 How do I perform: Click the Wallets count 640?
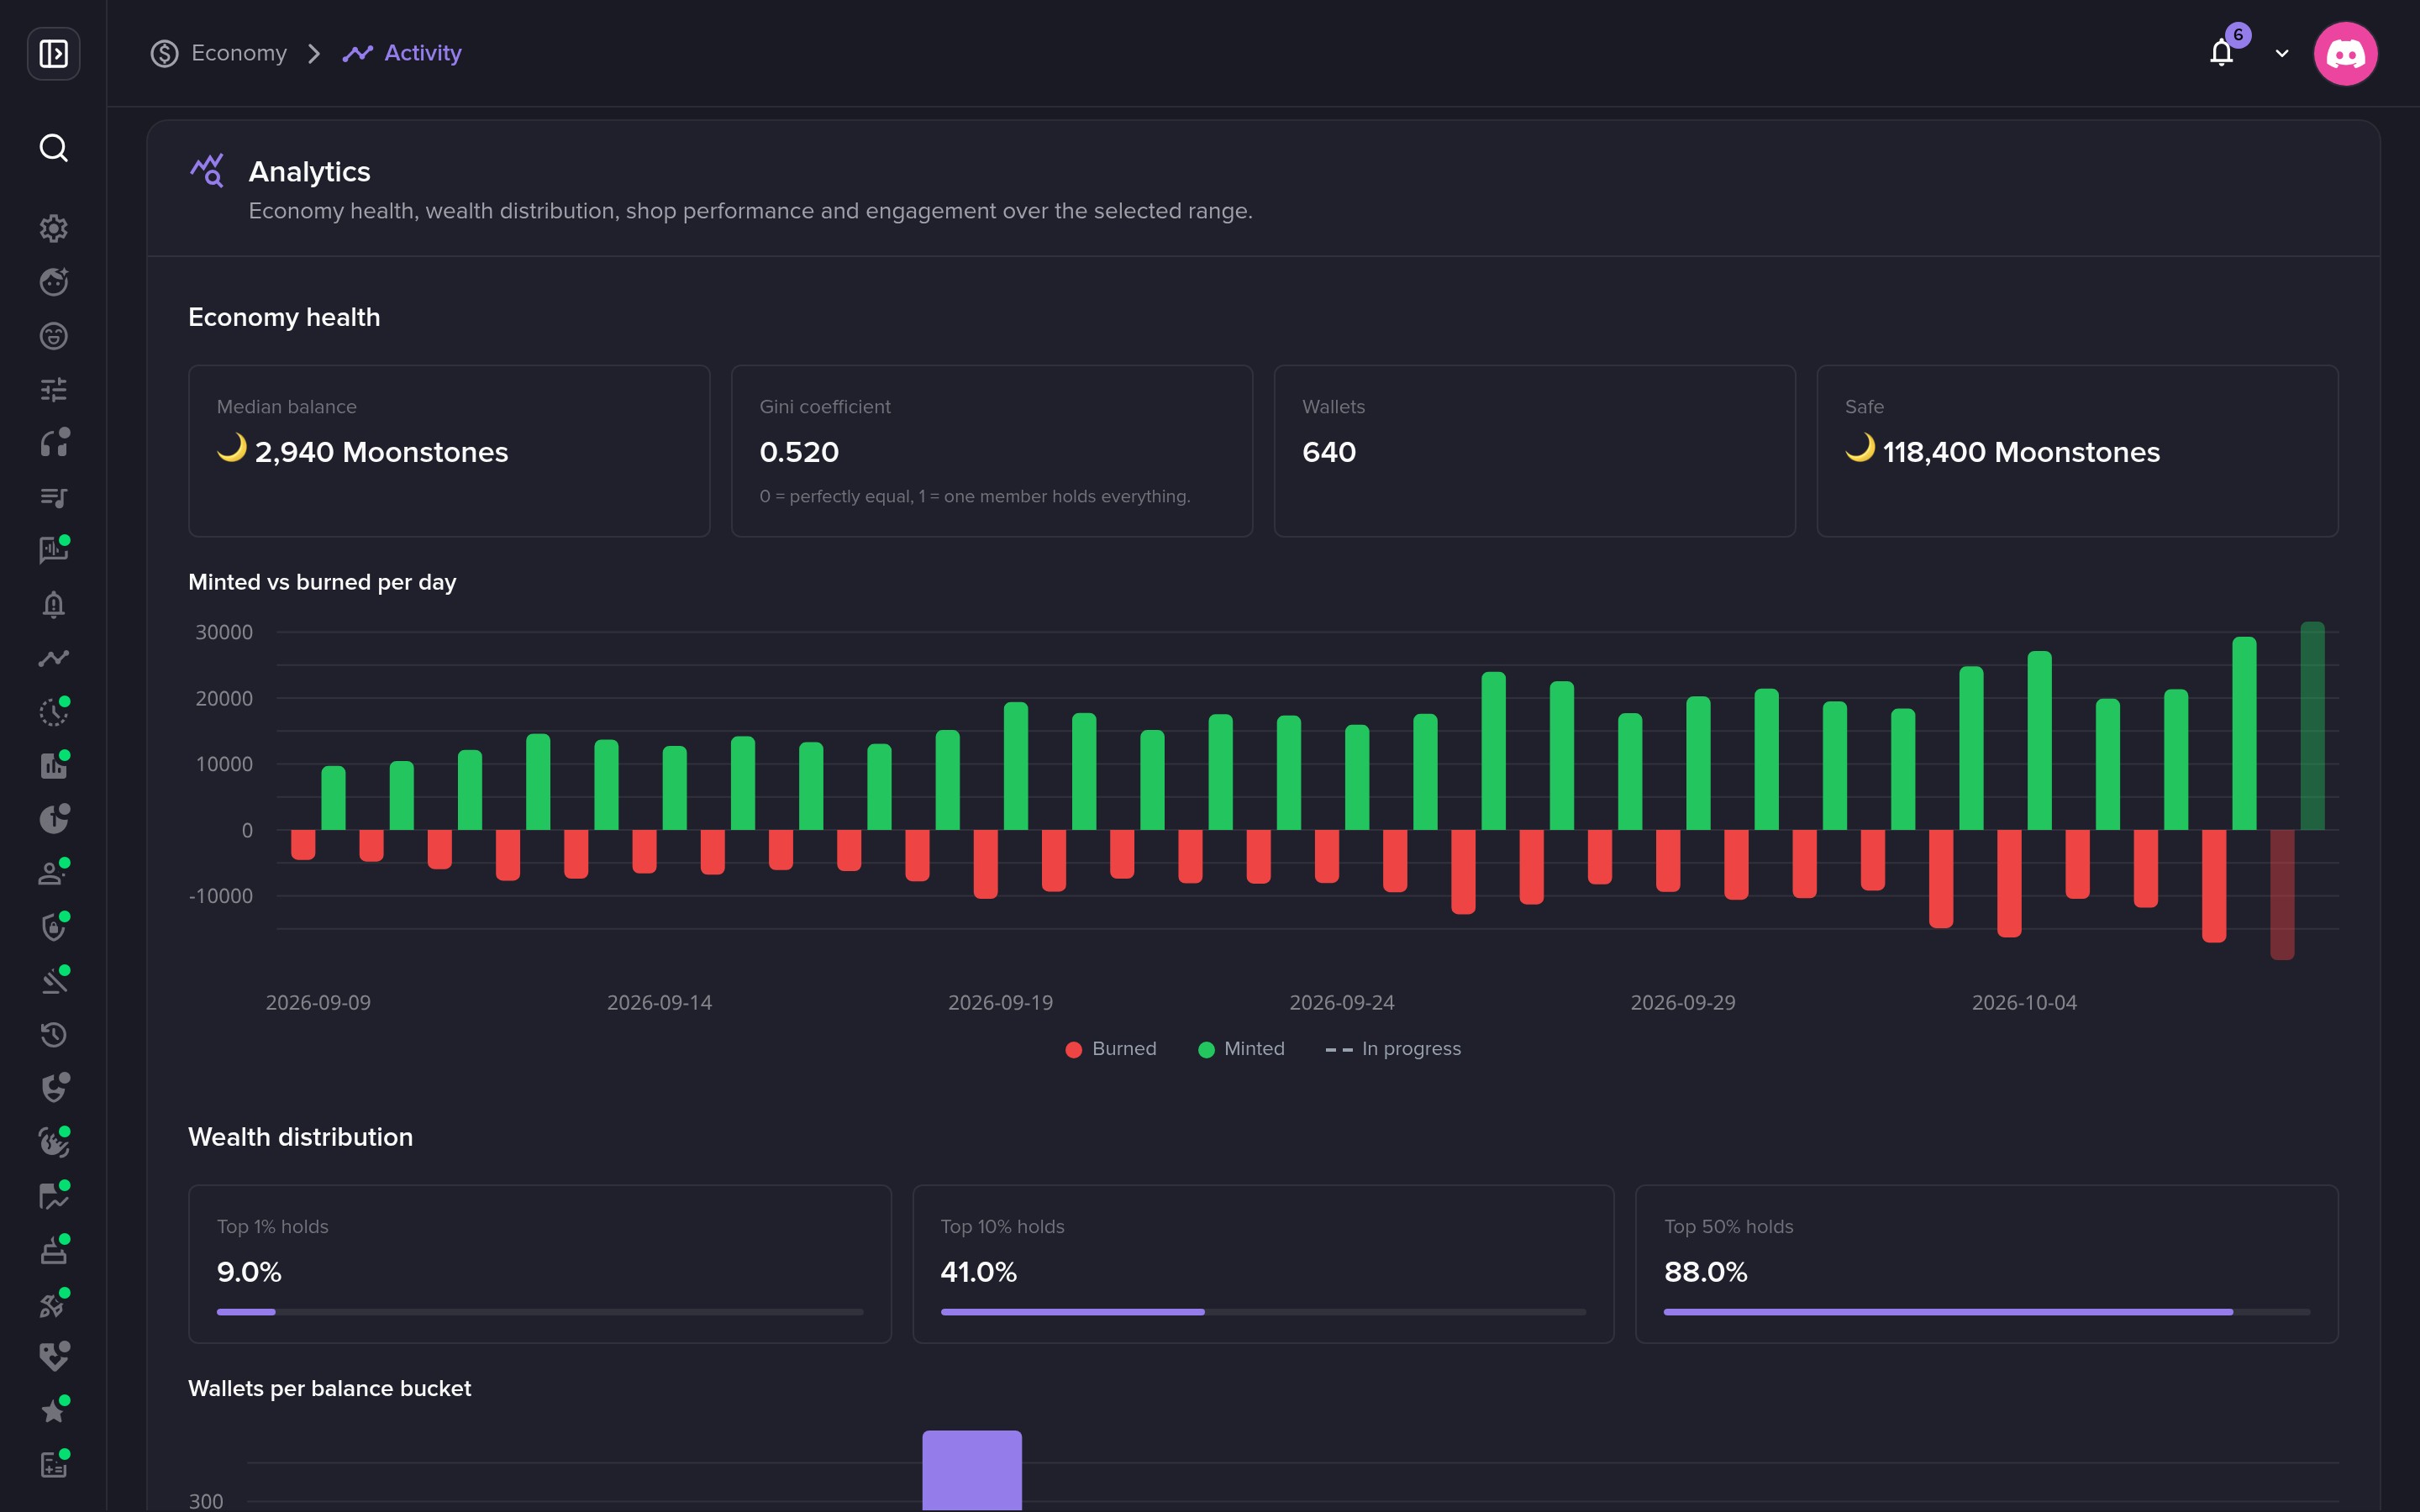[1329, 452]
